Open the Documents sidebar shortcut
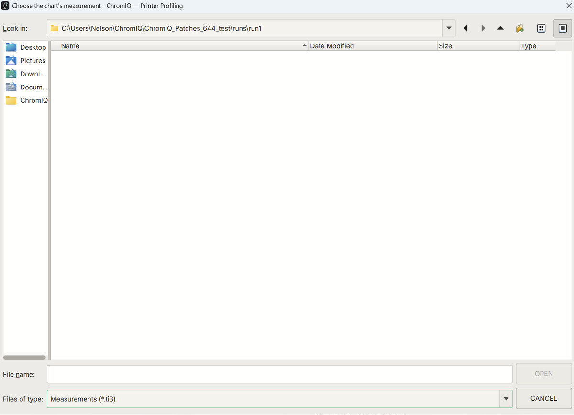The image size is (574, 415). 26,87
